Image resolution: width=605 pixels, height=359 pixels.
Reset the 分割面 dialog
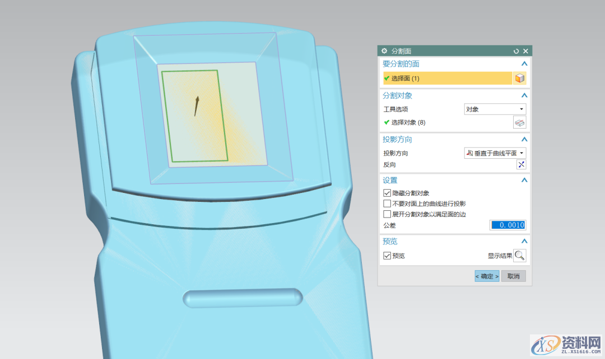pyautogui.click(x=516, y=50)
